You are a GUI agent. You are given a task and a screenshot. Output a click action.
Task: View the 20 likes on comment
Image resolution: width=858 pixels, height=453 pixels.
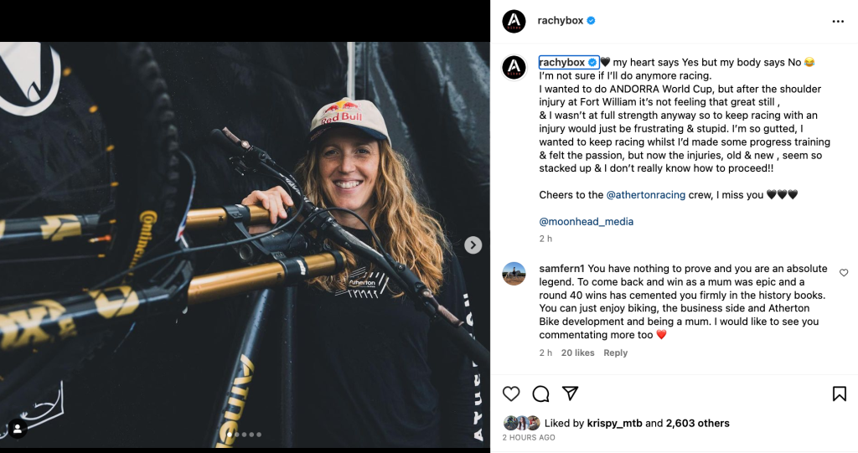click(577, 353)
